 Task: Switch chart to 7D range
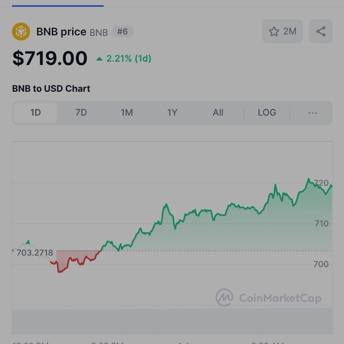click(81, 113)
